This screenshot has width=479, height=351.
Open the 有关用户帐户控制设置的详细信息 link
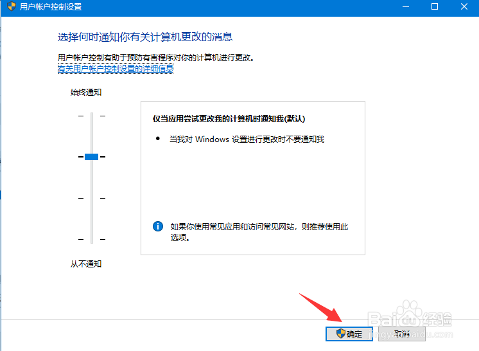point(116,69)
